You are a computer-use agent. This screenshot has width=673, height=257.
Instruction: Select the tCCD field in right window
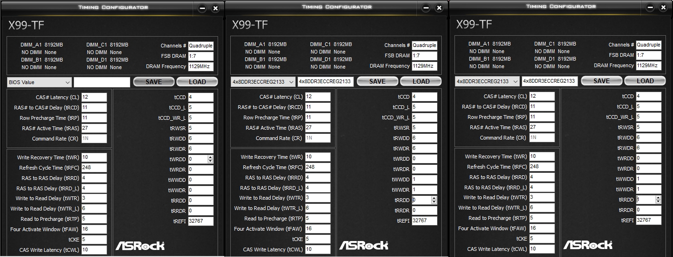pos(649,96)
